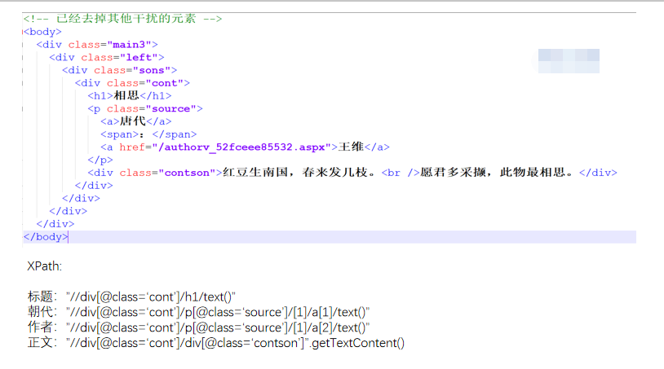Select the h1 line containing 相思
Viewport: 664px width, 369px height.
130,95
